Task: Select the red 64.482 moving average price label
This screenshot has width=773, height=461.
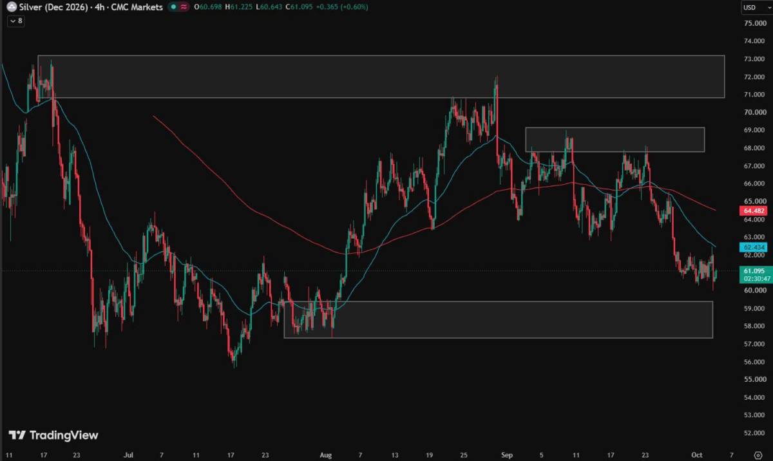Action: click(754, 210)
